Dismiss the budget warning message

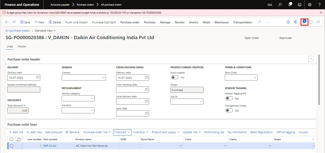(321, 12)
